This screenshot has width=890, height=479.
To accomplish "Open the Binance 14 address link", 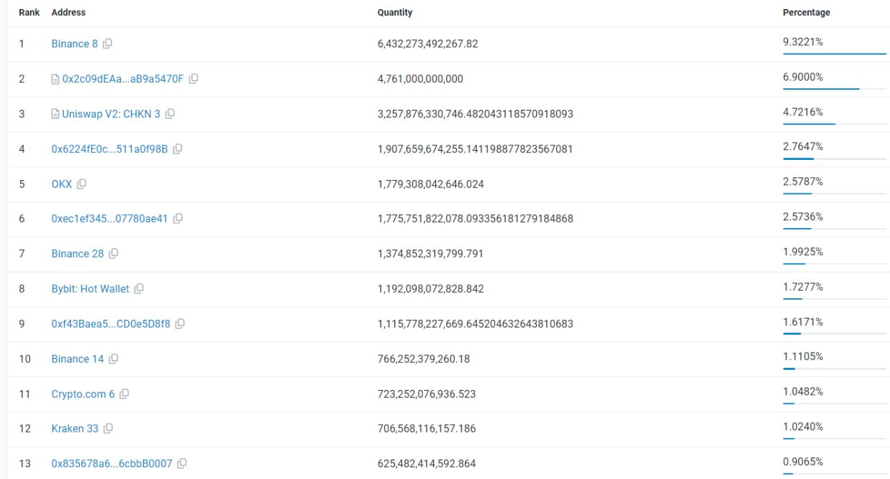I will [77, 359].
